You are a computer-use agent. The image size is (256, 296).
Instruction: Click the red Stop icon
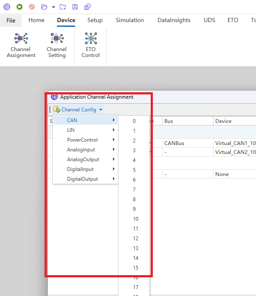point(32,7)
